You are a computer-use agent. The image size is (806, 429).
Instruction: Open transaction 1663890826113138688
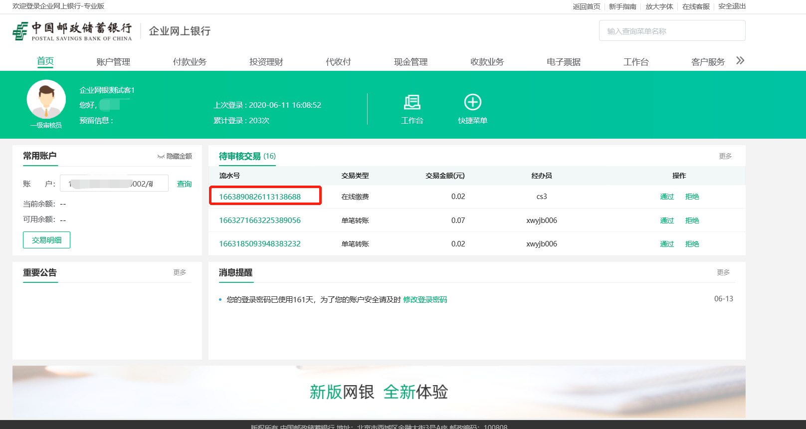click(260, 197)
